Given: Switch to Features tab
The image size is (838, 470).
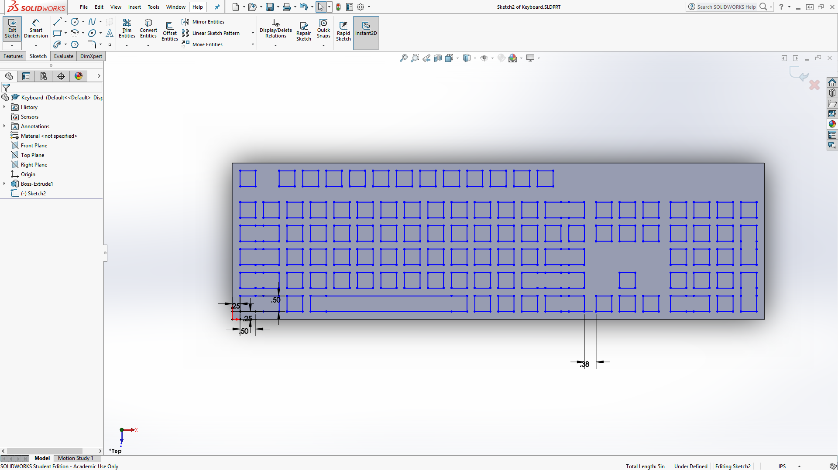Looking at the screenshot, I should [x=13, y=56].
